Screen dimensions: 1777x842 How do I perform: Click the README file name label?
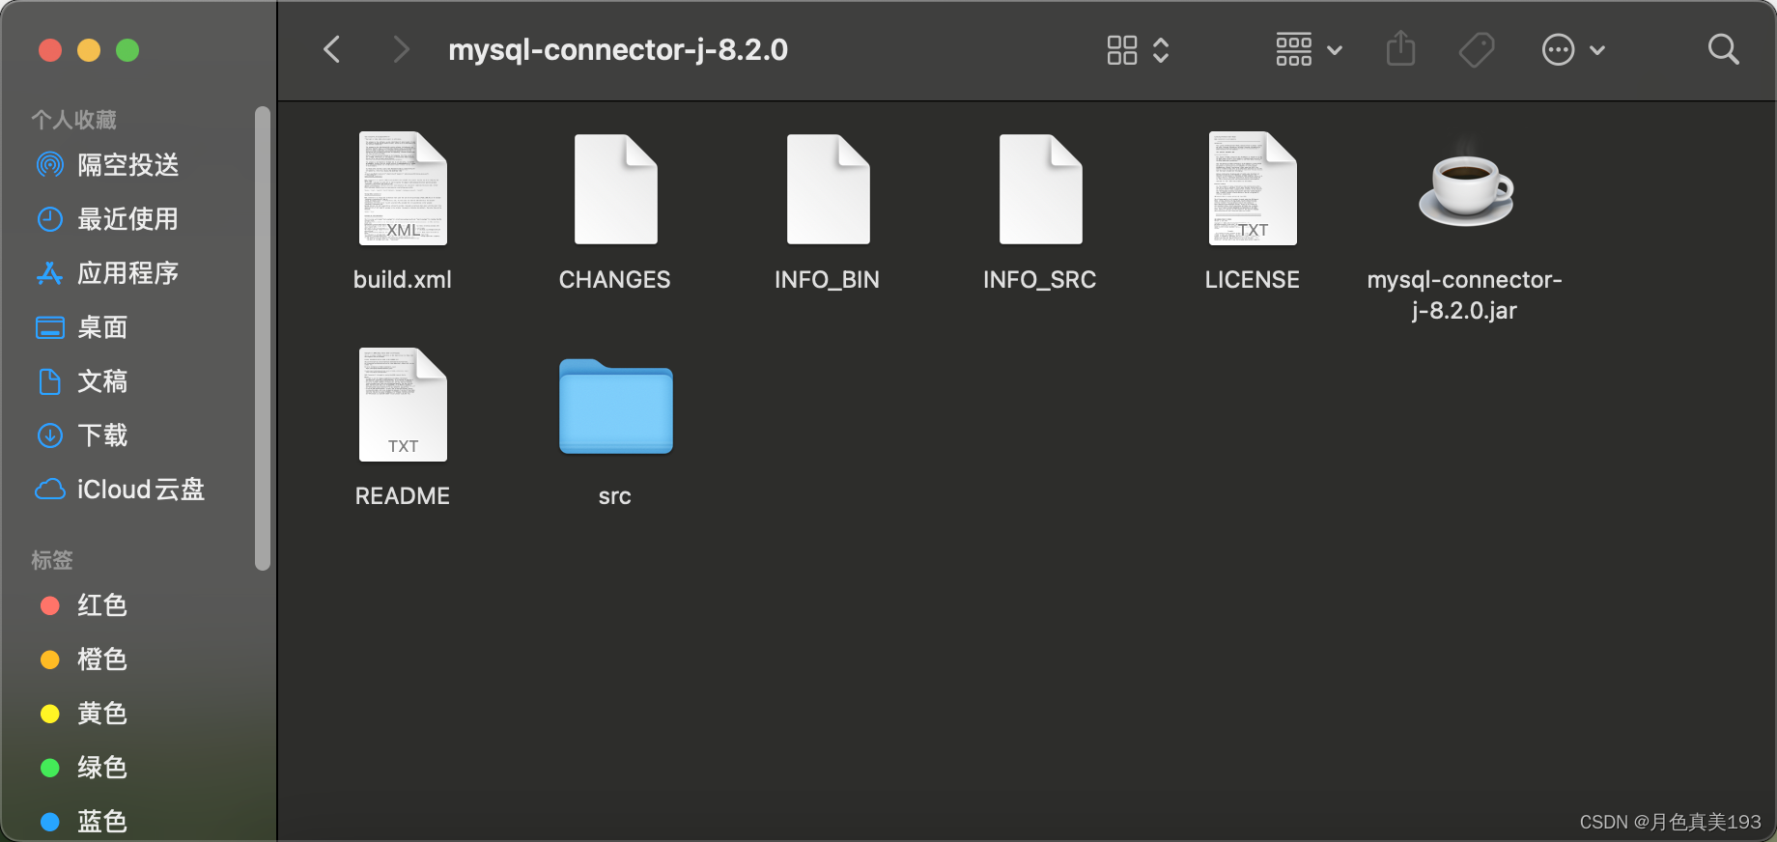tap(403, 496)
